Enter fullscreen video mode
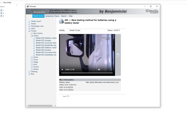 (x=105, y=69)
